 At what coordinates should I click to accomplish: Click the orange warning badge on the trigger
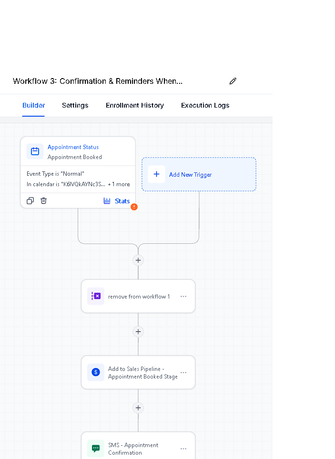pos(134,207)
